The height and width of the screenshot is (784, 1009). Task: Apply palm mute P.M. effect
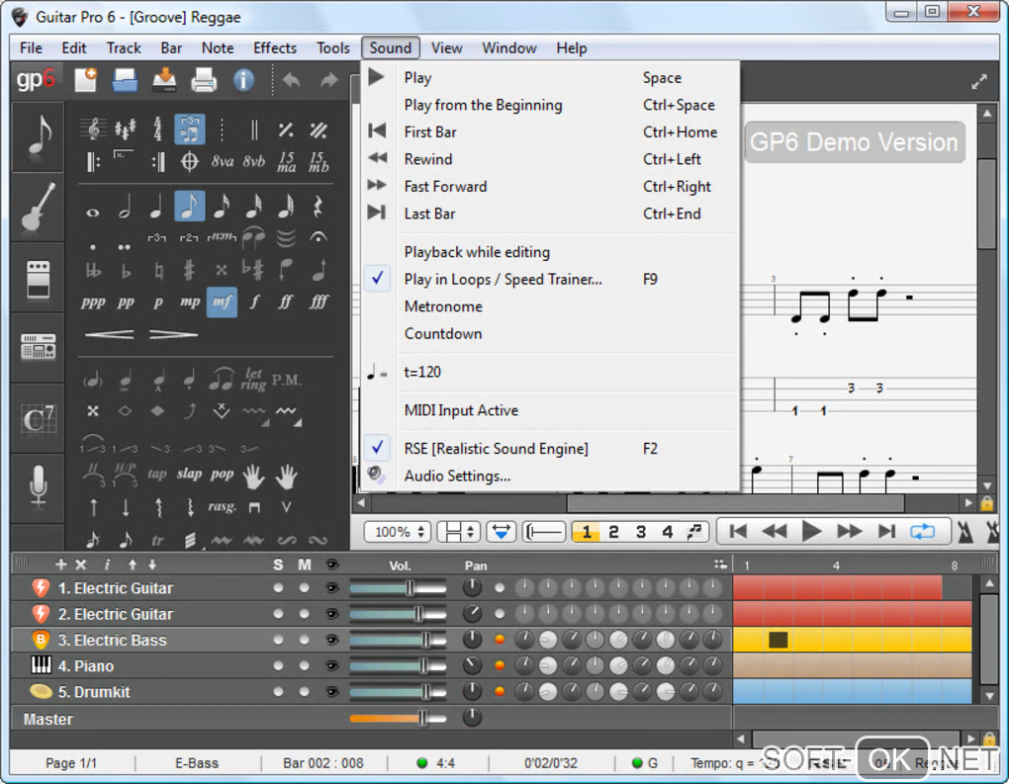tap(286, 380)
